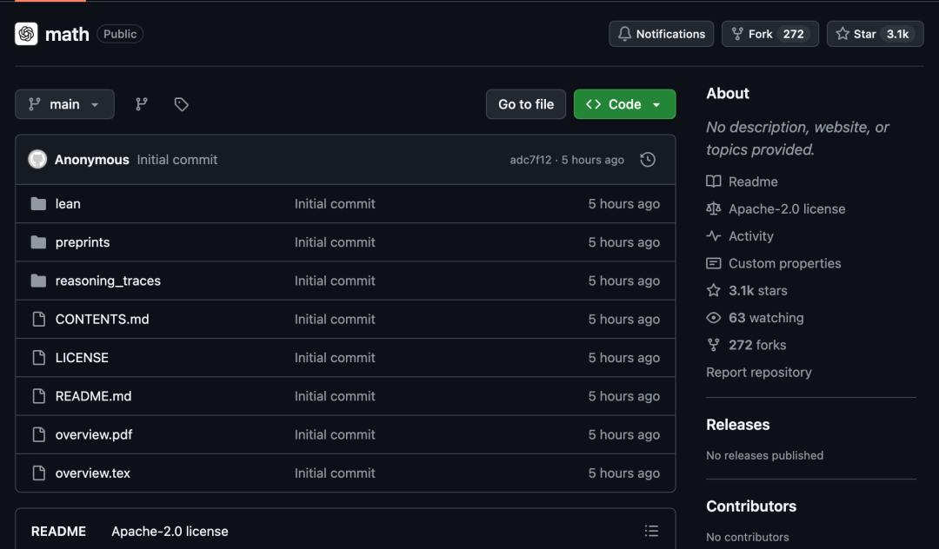The width and height of the screenshot is (939, 549).
Task: Open the CONTENTS.md file
Action: (103, 320)
